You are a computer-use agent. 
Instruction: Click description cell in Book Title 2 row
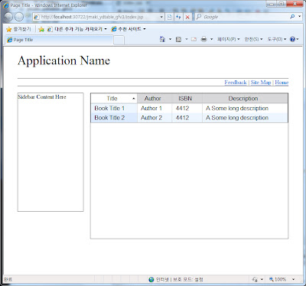coord(245,118)
